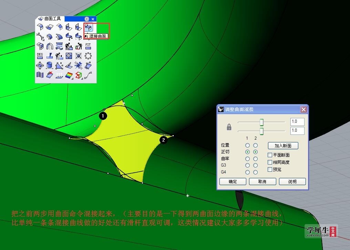Screen dimensions: 350x250
Task: Click the 取消 cancel button
Action: (262, 181)
